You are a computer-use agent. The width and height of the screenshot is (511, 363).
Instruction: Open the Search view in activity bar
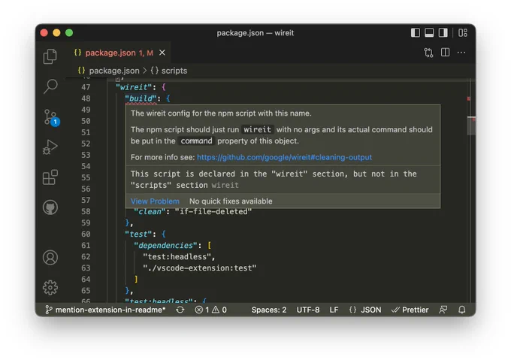pos(50,86)
